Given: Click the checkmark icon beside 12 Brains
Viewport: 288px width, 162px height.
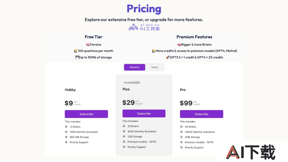Looking at the screenshot, I should click(66, 127).
